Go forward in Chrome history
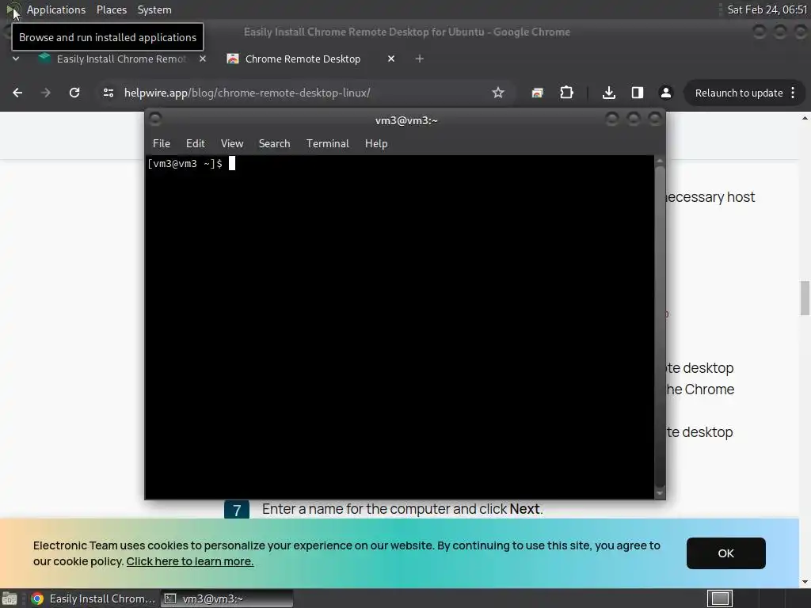 point(45,93)
